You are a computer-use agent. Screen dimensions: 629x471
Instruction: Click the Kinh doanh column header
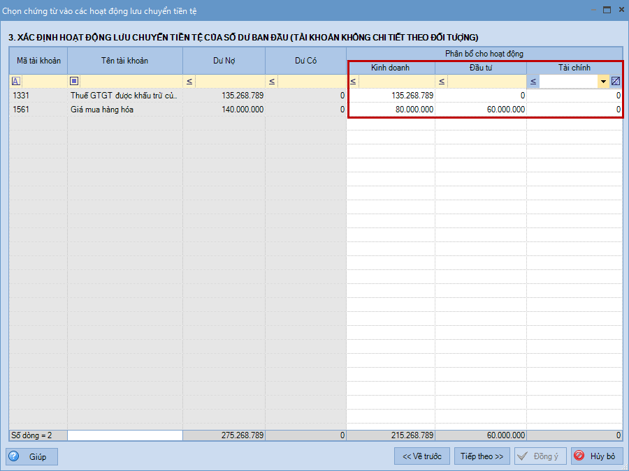click(x=391, y=68)
